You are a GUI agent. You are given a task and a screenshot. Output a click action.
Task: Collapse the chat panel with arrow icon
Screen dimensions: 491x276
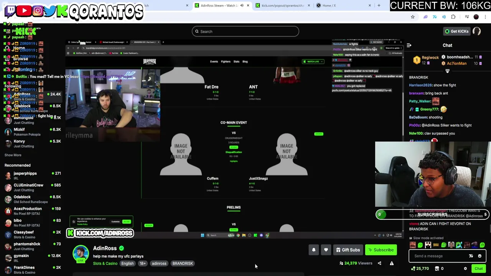click(x=409, y=45)
